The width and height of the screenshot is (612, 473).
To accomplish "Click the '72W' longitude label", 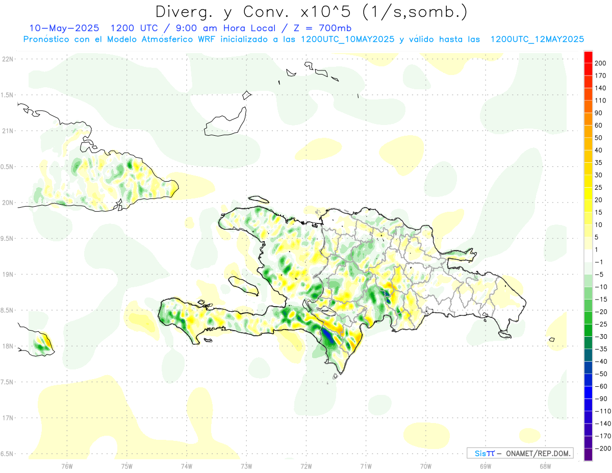I will [306, 466].
